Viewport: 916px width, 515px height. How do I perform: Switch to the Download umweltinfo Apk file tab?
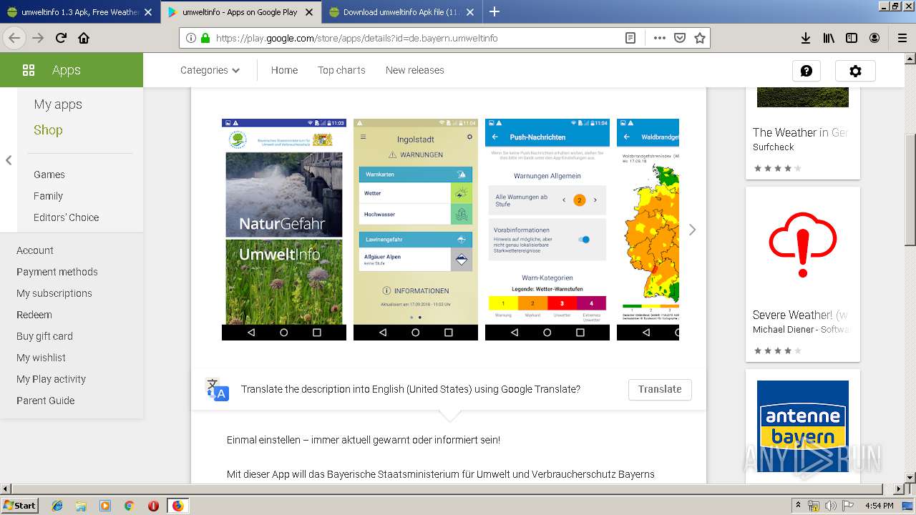tap(402, 12)
